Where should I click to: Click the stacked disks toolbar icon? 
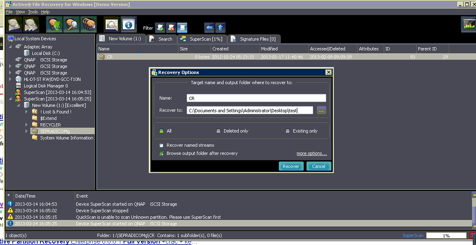pos(88,25)
